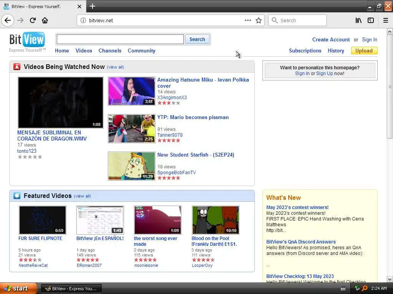Viewport: 393px width, 294px height.
Task: Open YTP Mario becomes pissman thumbnail
Action: click(132, 129)
